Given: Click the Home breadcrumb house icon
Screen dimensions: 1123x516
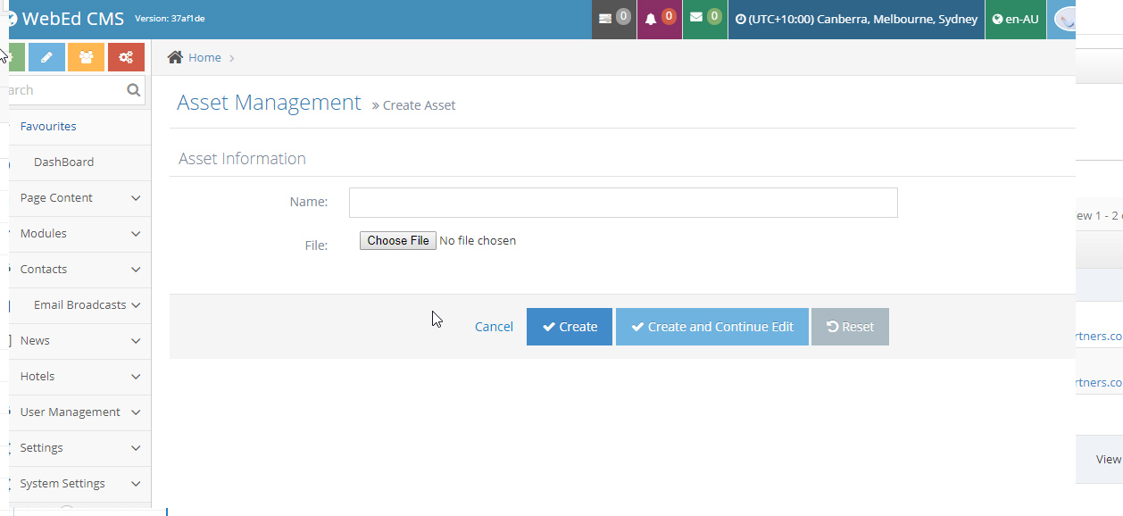Looking at the screenshot, I should [175, 56].
